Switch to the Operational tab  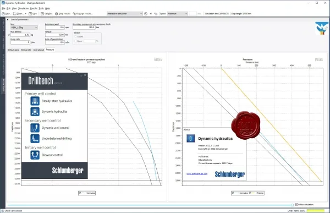[38, 50]
